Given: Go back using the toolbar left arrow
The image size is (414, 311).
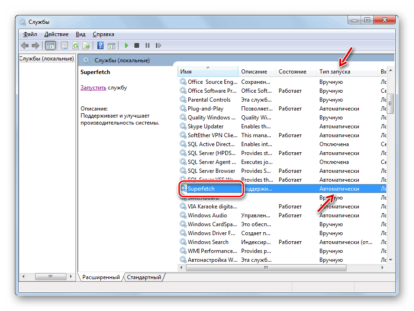Looking at the screenshot, I should (25, 46).
